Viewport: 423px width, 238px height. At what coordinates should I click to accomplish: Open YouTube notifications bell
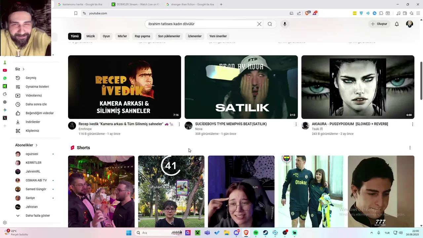click(x=397, y=24)
